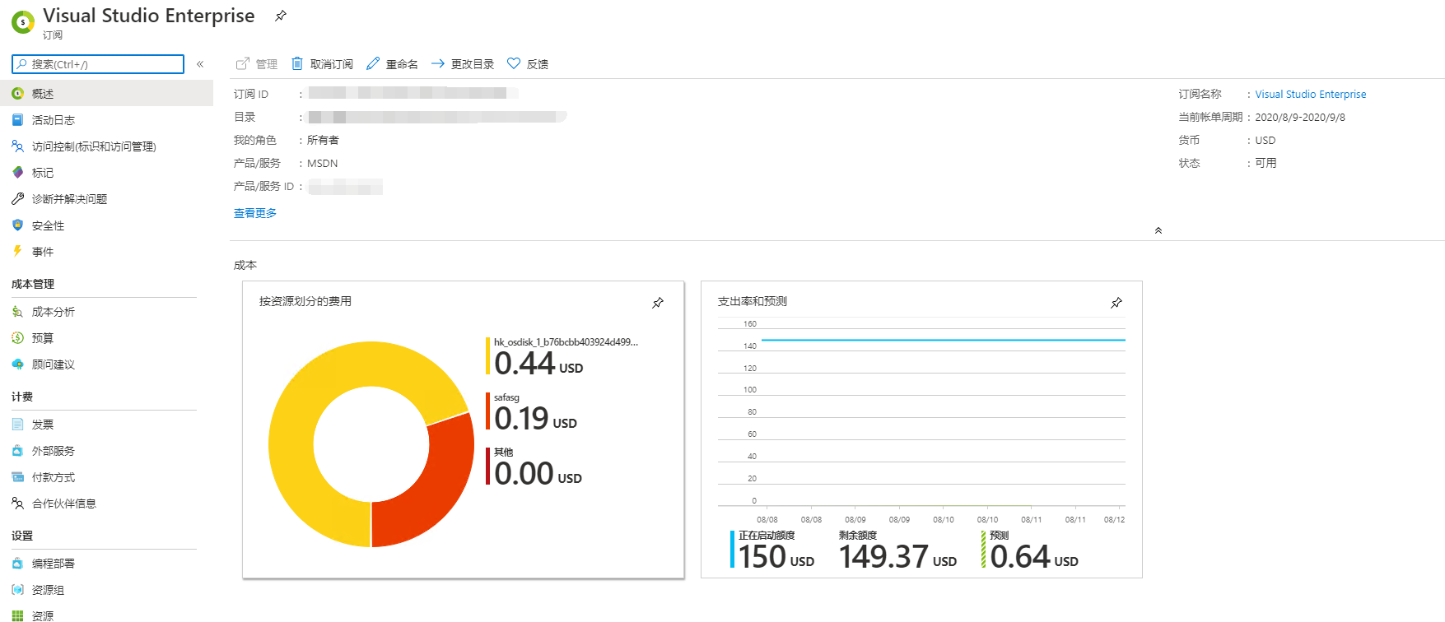Screen dimensions: 1445x622
Task: Click the 事件 lightning icon
Action: click(x=17, y=252)
